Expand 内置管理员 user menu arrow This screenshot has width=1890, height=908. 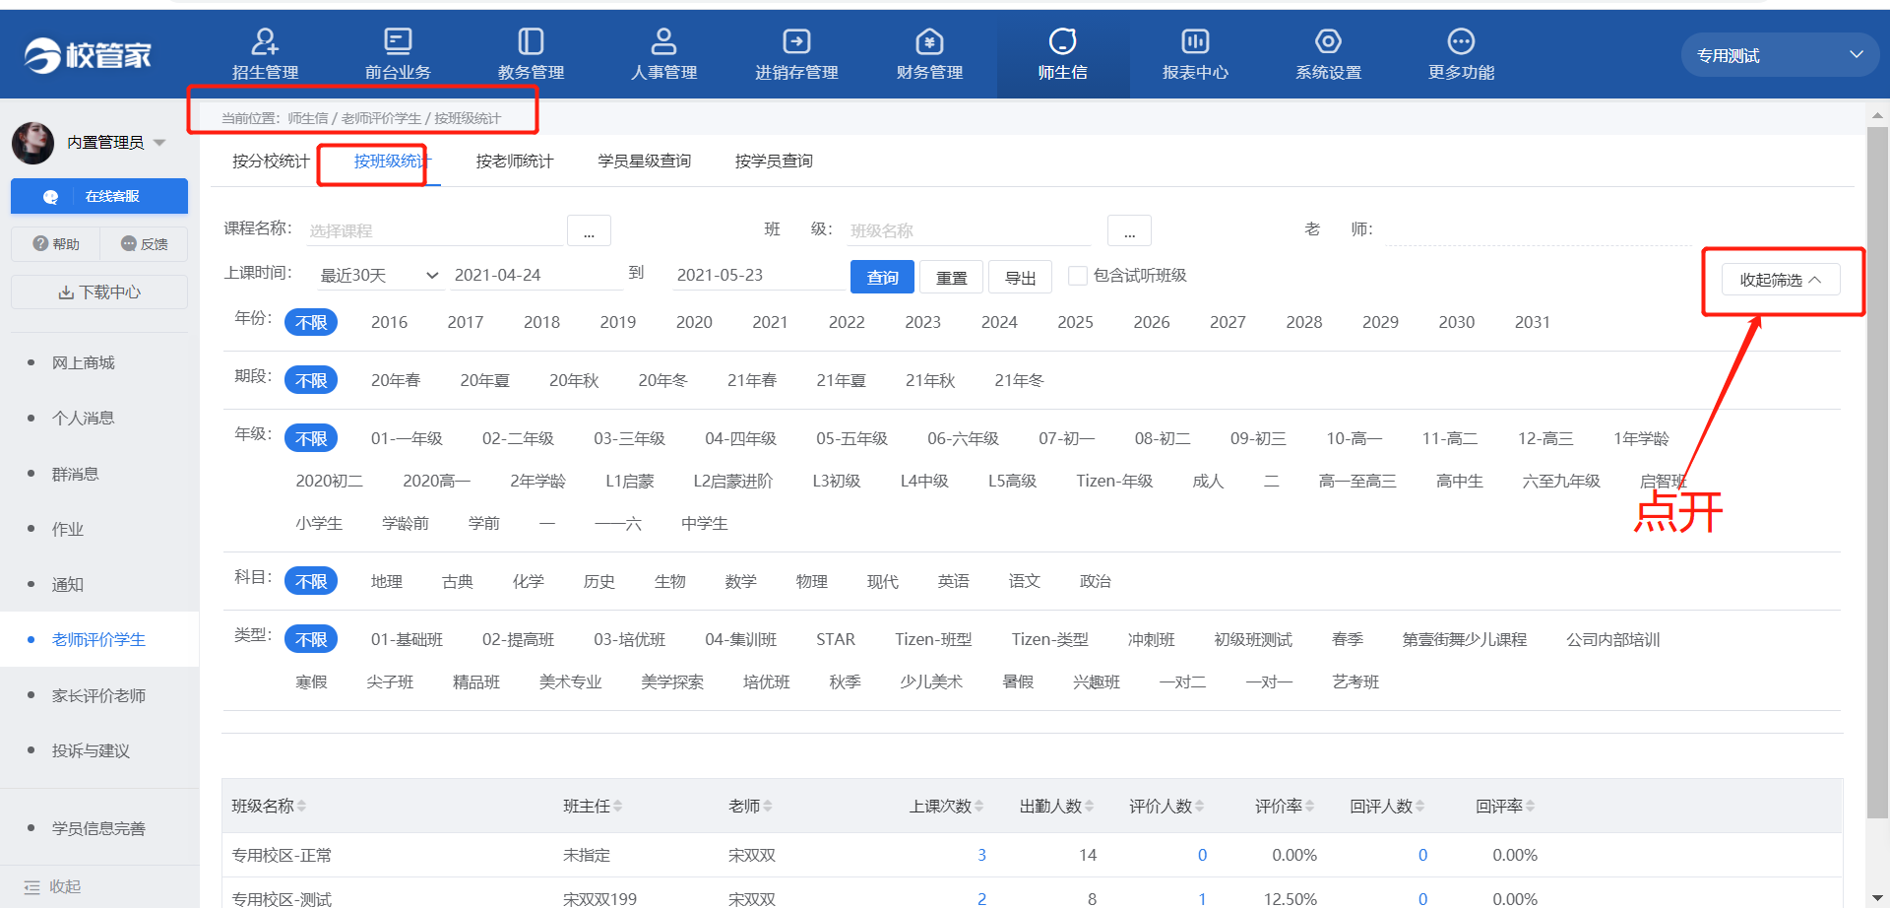(159, 143)
